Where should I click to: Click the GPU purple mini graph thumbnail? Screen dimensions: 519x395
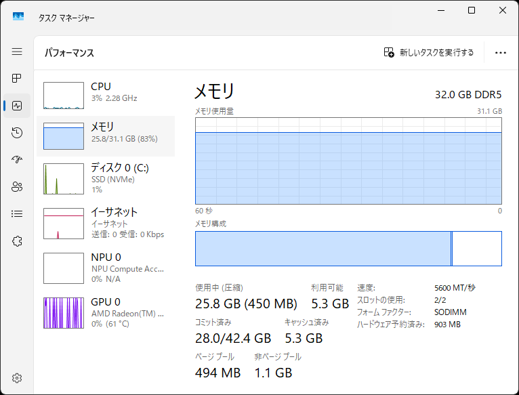tap(64, 313)
